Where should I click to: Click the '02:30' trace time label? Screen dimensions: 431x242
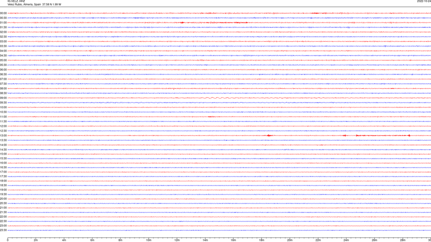[x=3, y=37]
